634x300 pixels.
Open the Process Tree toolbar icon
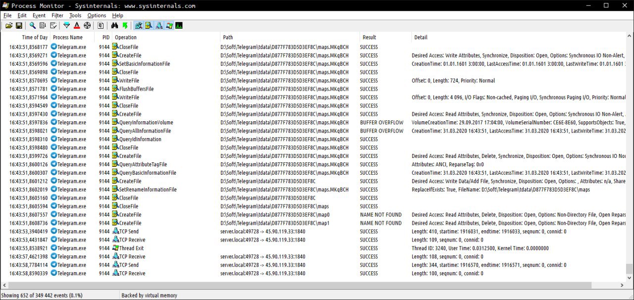click(x=101, y=25)
